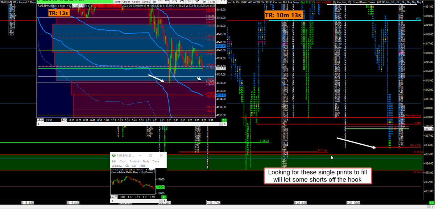Click the 'ON LOW' line label
This screenshot has height=209, width=435.
415,145
